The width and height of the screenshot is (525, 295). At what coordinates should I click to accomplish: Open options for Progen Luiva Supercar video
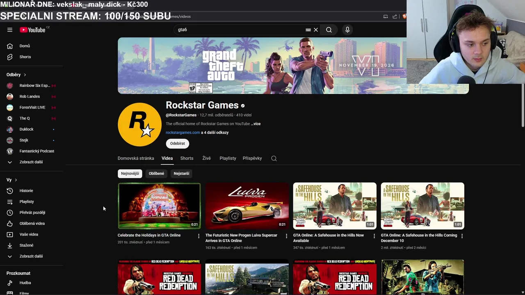point(286,236)
